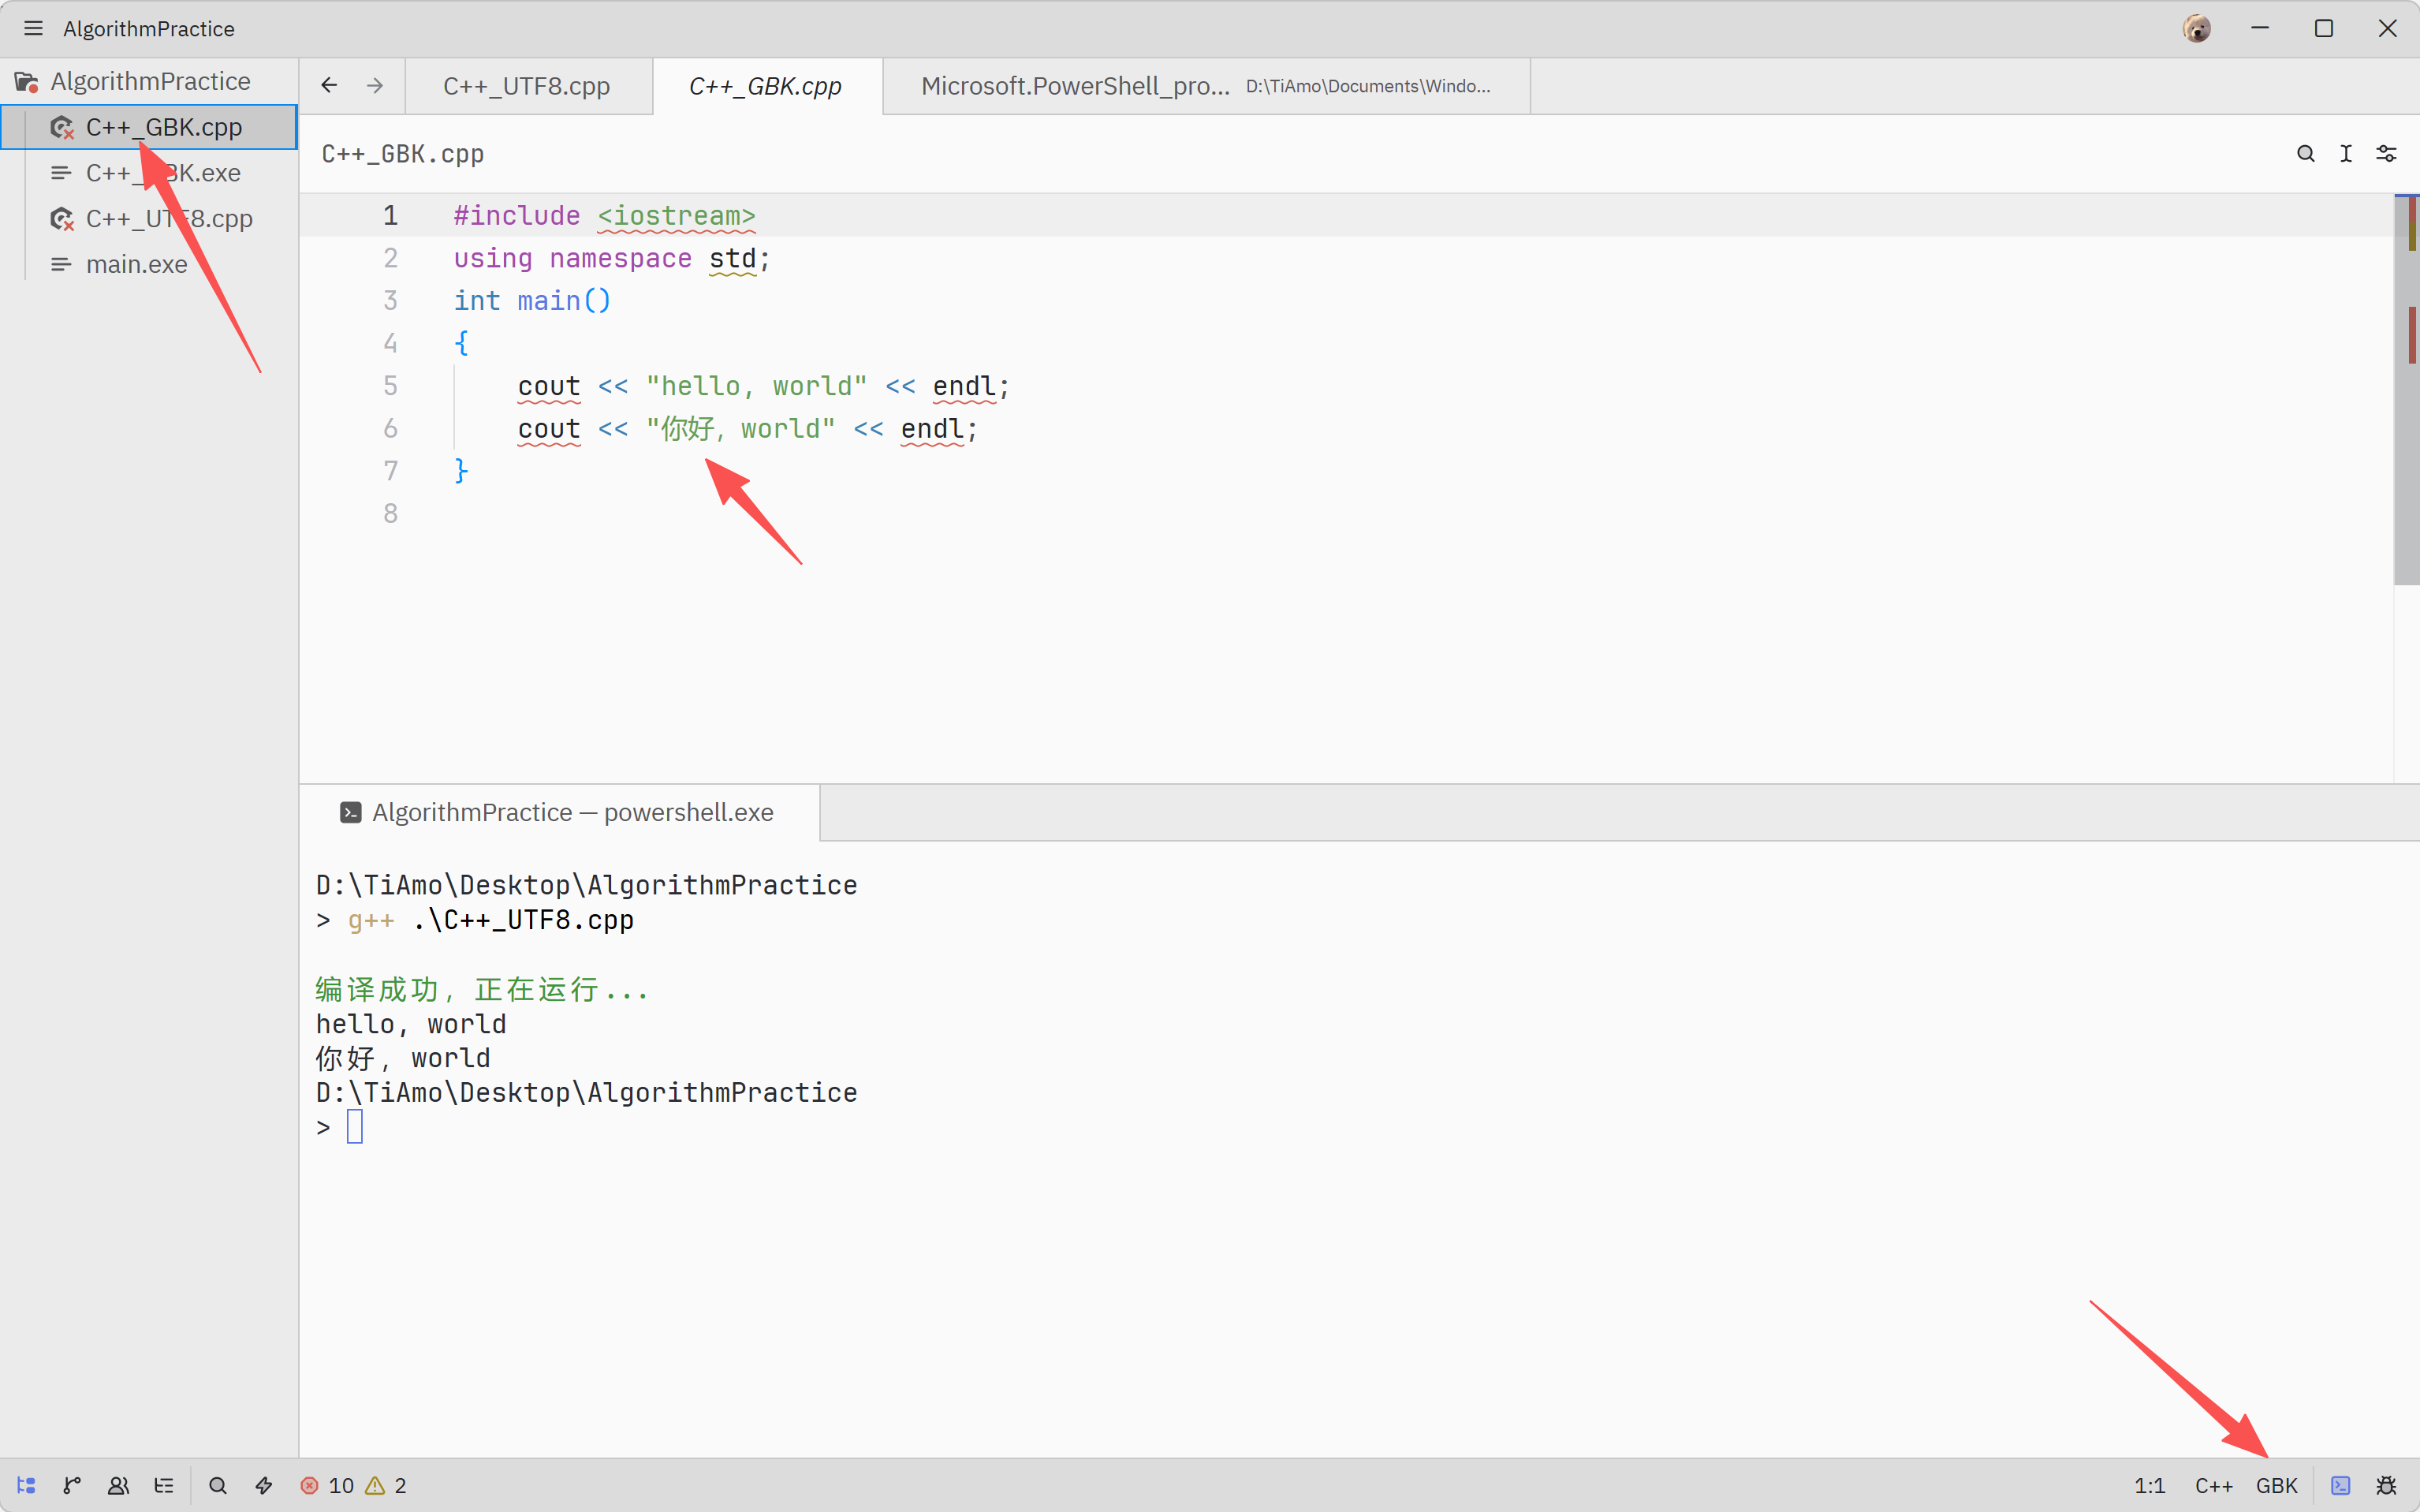The image size is (2420, 1512).
Task: Click the C++_UTF8.cpp file icon in sidebar
Action: pyautogui.click(x=62, y=219)
